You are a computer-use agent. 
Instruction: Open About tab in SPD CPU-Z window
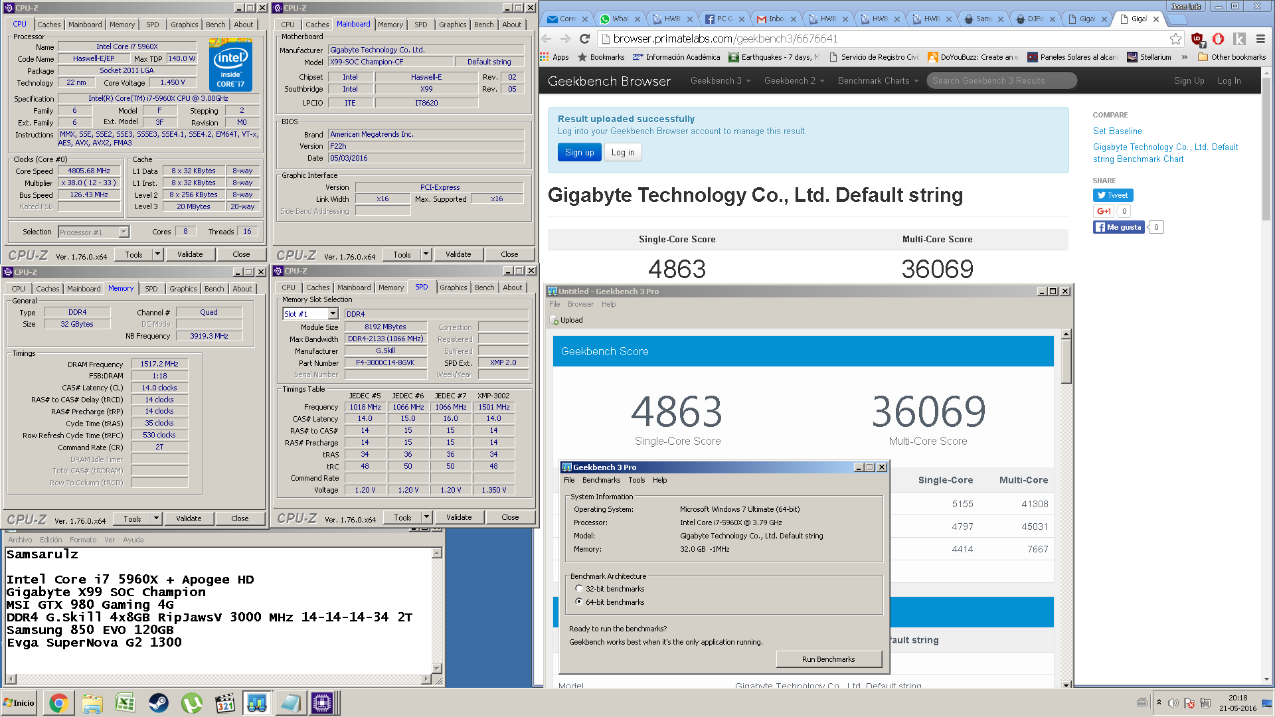[x=512, y=287]
